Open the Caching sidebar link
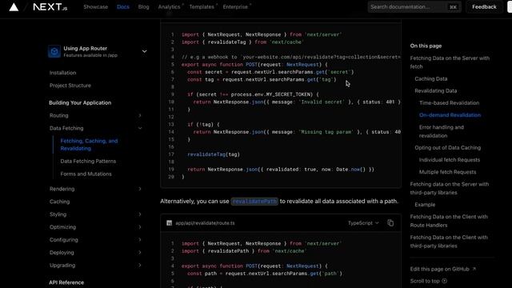The width and height of the screenshot is (512, 288). pyautogui.click(x=59, y=202)
